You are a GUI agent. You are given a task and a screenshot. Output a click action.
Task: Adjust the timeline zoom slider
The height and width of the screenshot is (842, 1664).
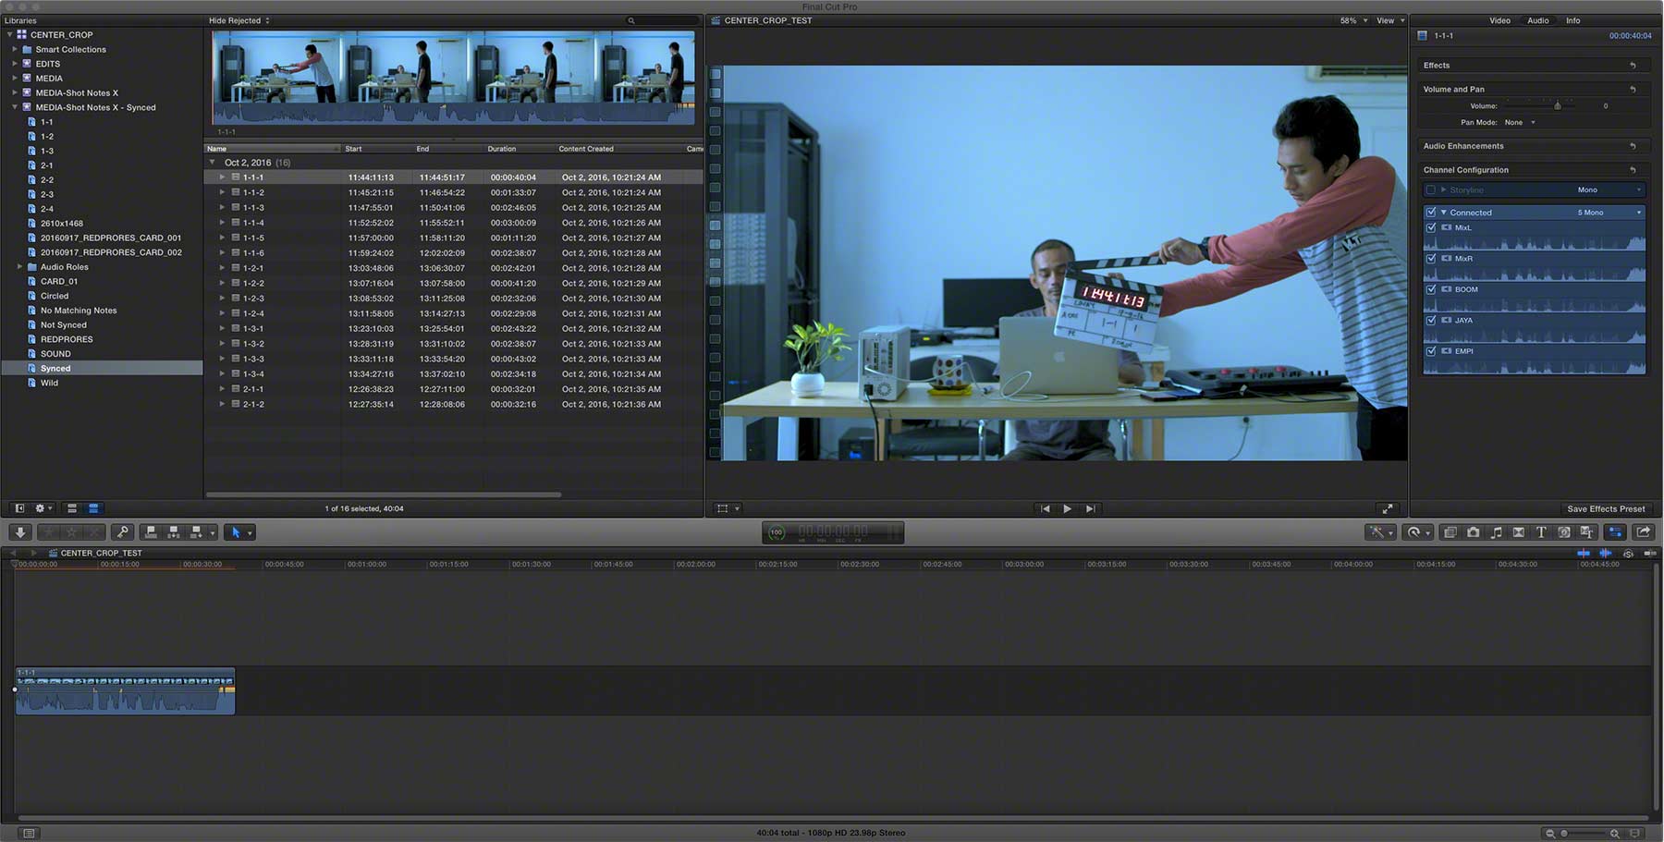(x=1564, y=834)
